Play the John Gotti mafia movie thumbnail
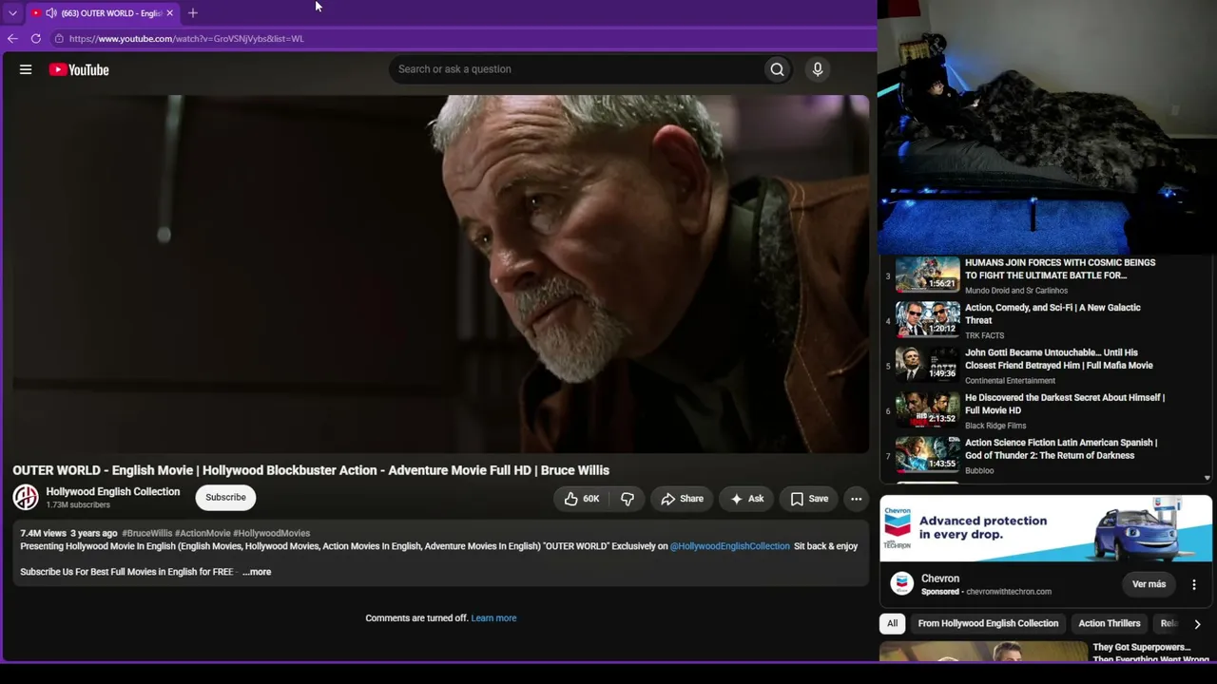This screenshot has width=1217, height=684. (928, 365)
